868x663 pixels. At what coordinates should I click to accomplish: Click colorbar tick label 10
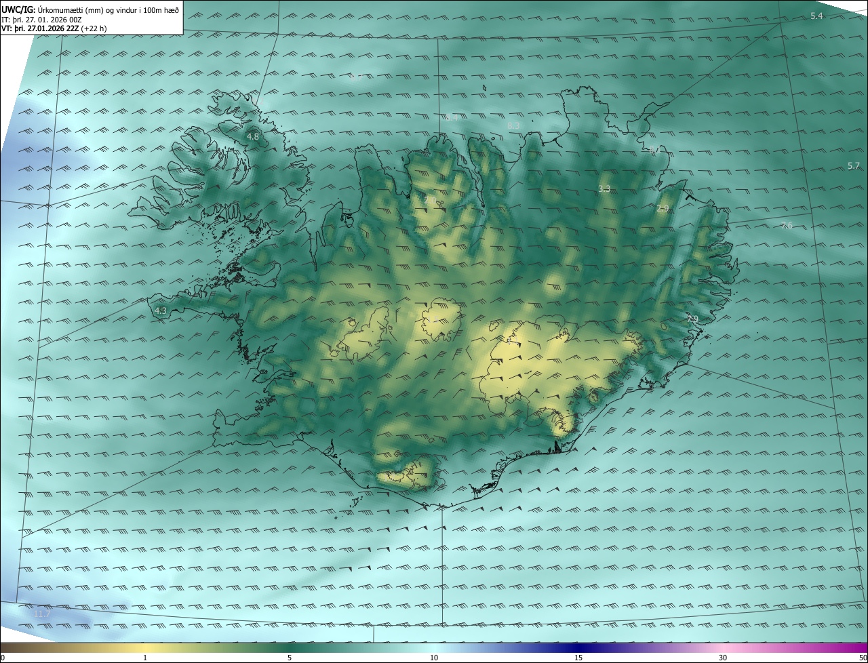click(434, 658)
